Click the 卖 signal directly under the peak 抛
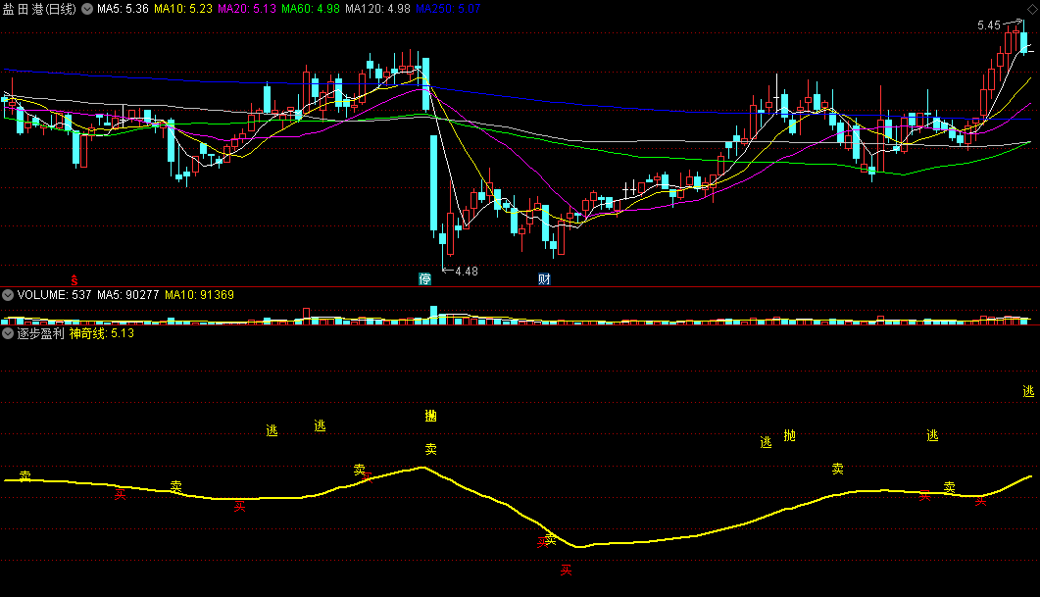 tap(431, 450)
